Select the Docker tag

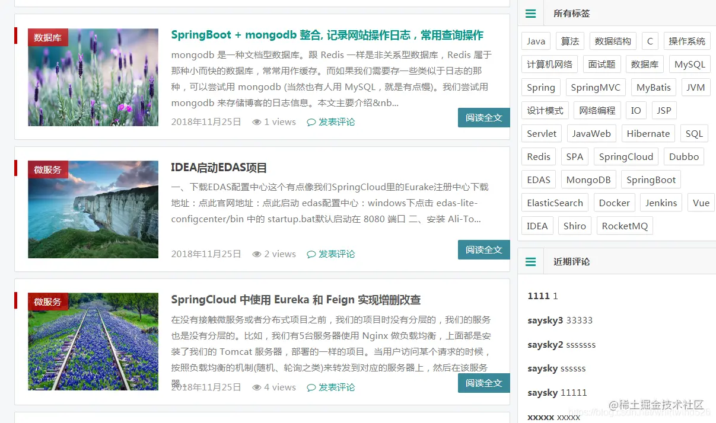[x=615, y=203]
